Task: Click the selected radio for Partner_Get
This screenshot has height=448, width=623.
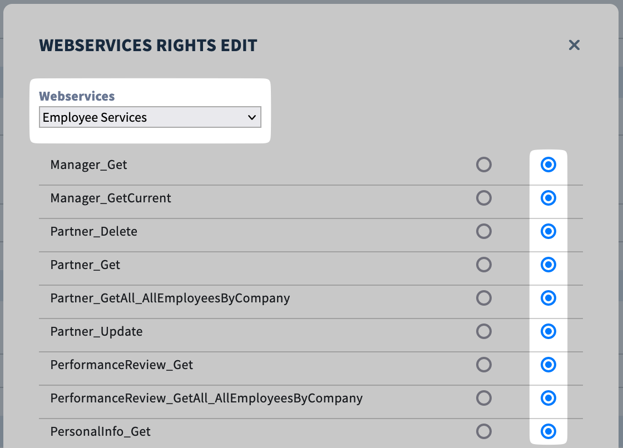Action: pyautogui.click(x=548, y=265)
